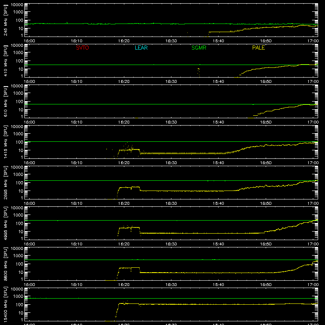This screenshot has height=325, width=325.
Task: Click the small yellow spike in 410 MHz panel
Action: 199,72
